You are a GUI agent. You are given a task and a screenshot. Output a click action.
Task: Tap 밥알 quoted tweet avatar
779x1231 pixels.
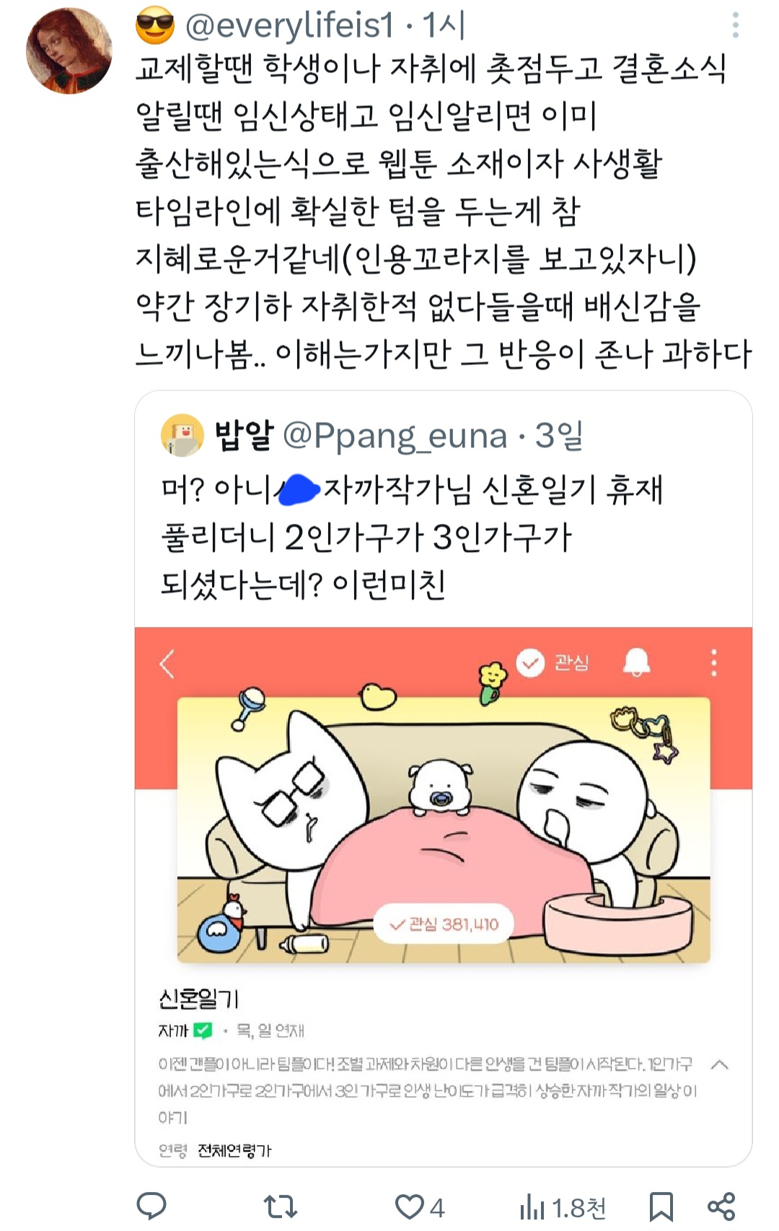[182, 435]
